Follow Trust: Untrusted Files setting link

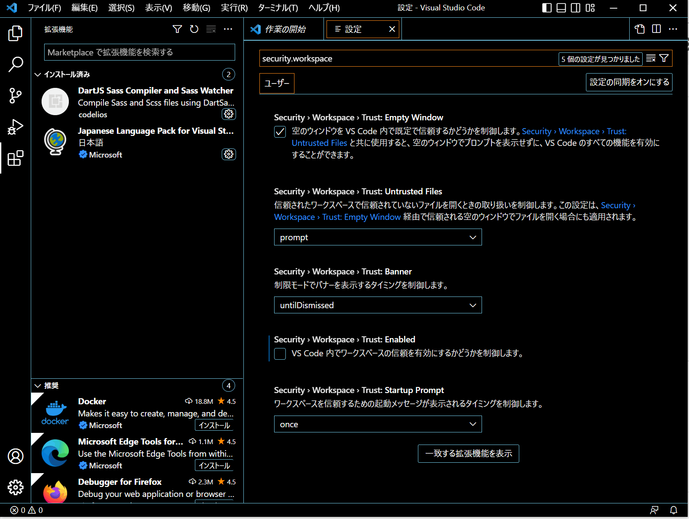[x=459, y=137]
